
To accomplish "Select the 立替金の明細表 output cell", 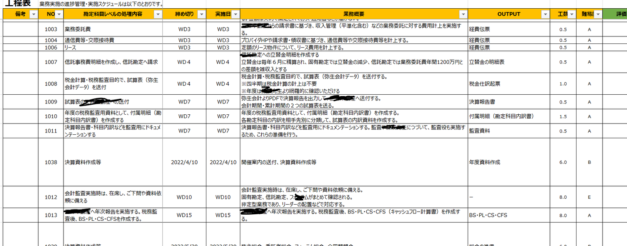I will [509, 62].
